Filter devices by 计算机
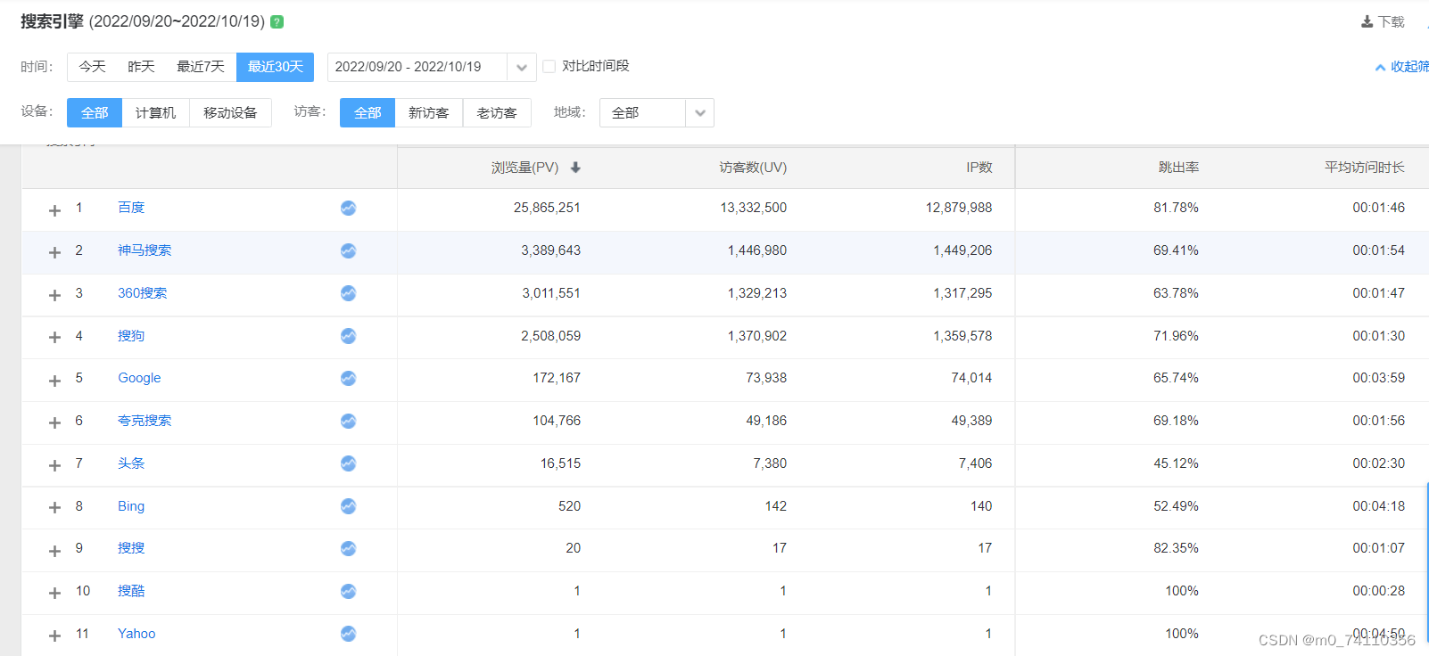The image size is (1429, 656). pyautogui.click(x=155, y=113)
